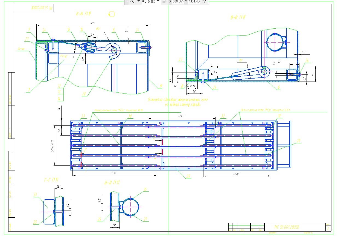Image resolution: width=341 pixels, height=237 pixels.
Task: Click the greyed-out layers icon
Action: [x=164, y=1]
